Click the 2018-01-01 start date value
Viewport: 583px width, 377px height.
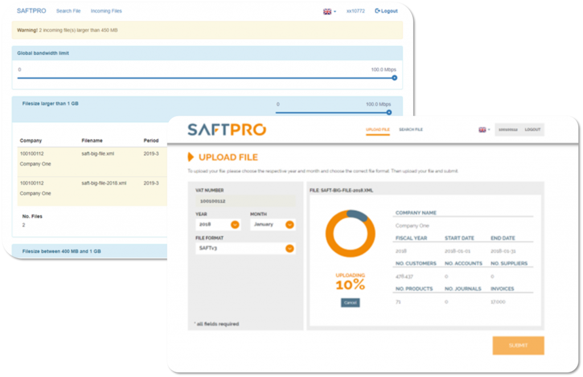click(457, 251)
